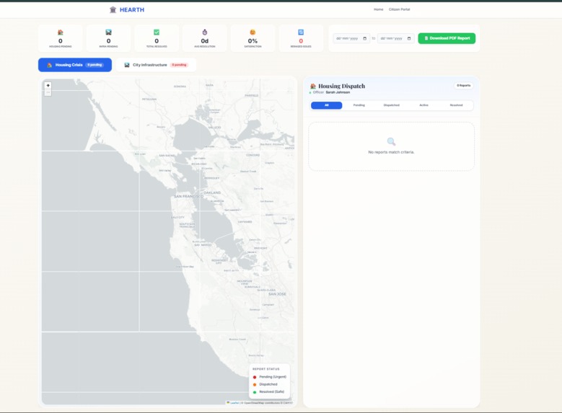The width and height of the screenshot is (562, 413).
Task: Click the City Infrastructure pending badge
Action: click(x=179, y=65)
